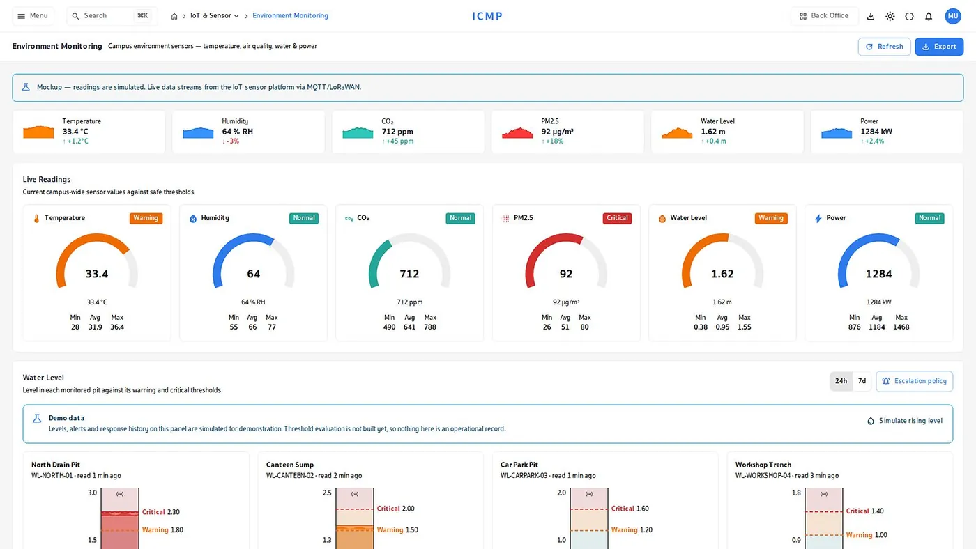976x549 pixels.
Task: Click the "+0.4 m" water level trend
Action: 713,141
